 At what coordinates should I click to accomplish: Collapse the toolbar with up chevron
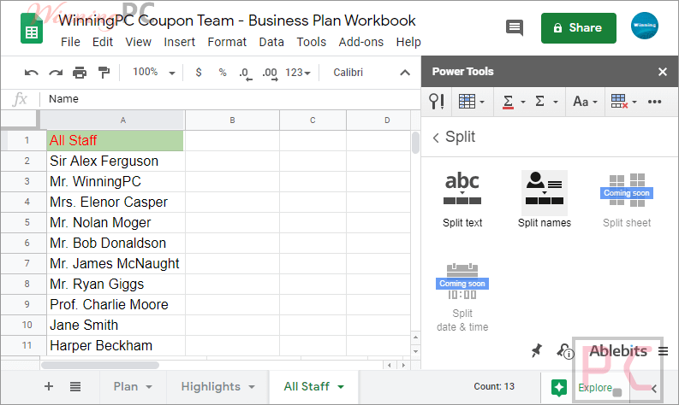[404, 73]
